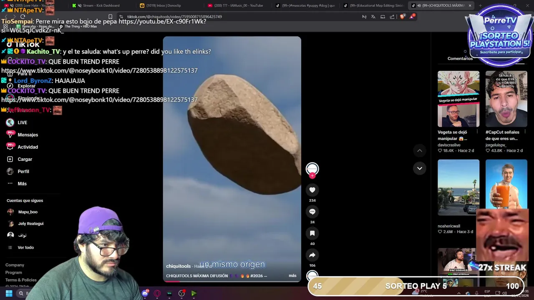Open the green arrow taskbar app icon
The image size is (534, 300).
[x=194, y=293]
